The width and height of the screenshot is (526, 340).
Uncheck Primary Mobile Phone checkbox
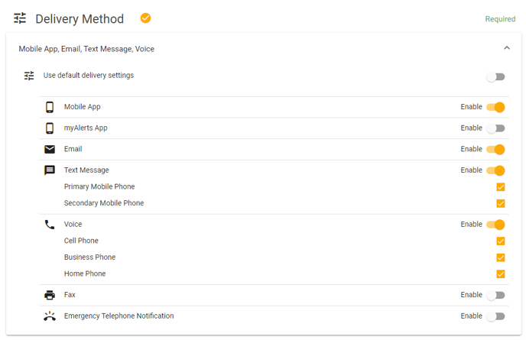click(x=501, y=186)
